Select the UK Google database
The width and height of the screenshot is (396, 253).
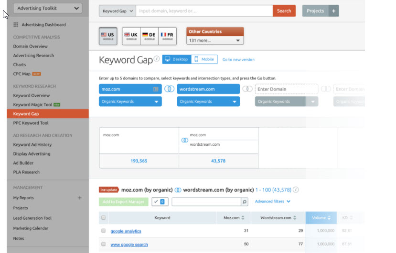(131, 36)
